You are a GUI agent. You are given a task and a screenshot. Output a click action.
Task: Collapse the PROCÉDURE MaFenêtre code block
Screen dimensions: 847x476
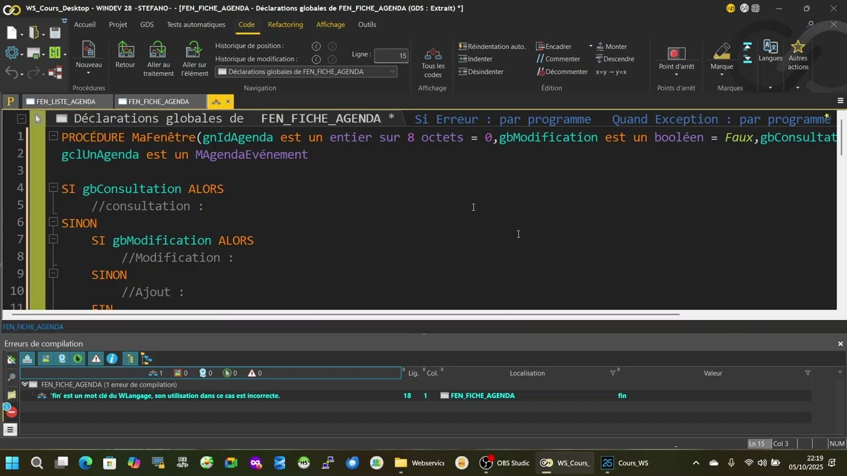click(x=54, y=136)
